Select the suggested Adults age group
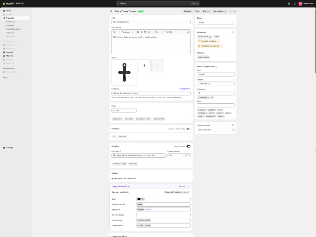316x237 pixels. (148, 210)
